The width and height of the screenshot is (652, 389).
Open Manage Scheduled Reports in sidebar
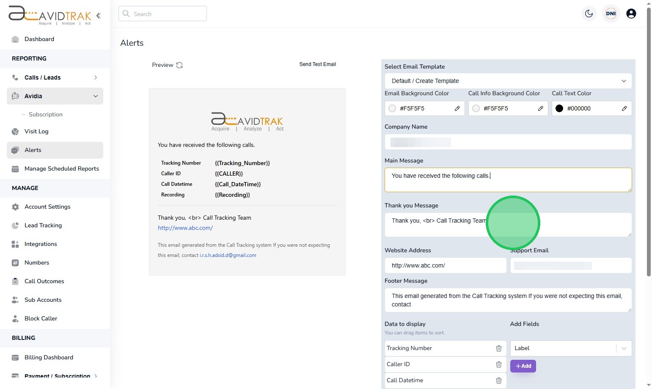click(x=61, y=168)
